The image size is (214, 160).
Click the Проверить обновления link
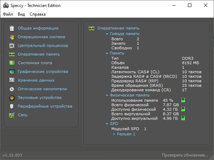(184, 155)
